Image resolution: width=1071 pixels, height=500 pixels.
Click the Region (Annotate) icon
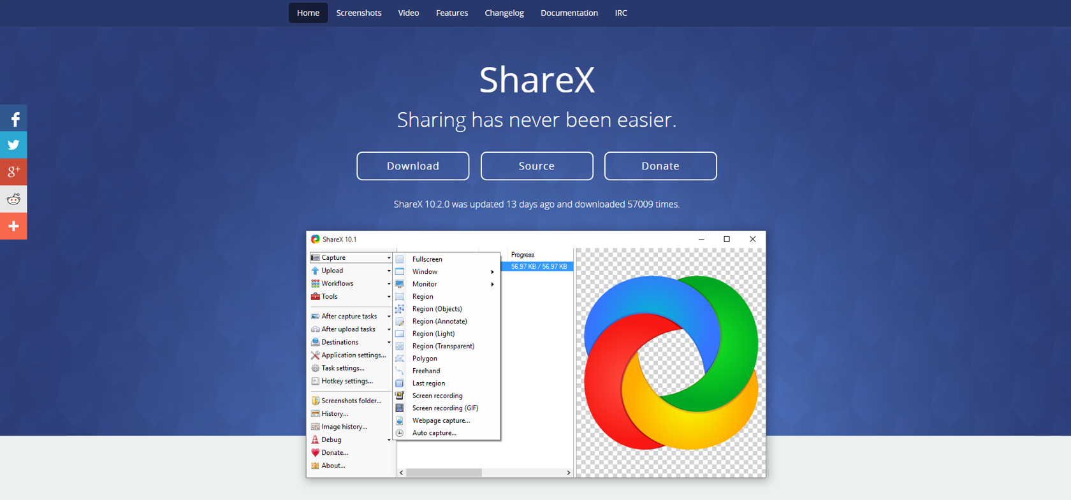pos(400,321)
